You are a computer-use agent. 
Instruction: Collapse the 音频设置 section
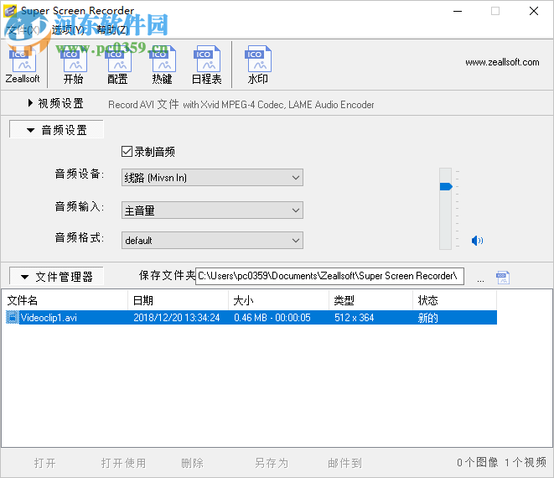tap(56, 130)
